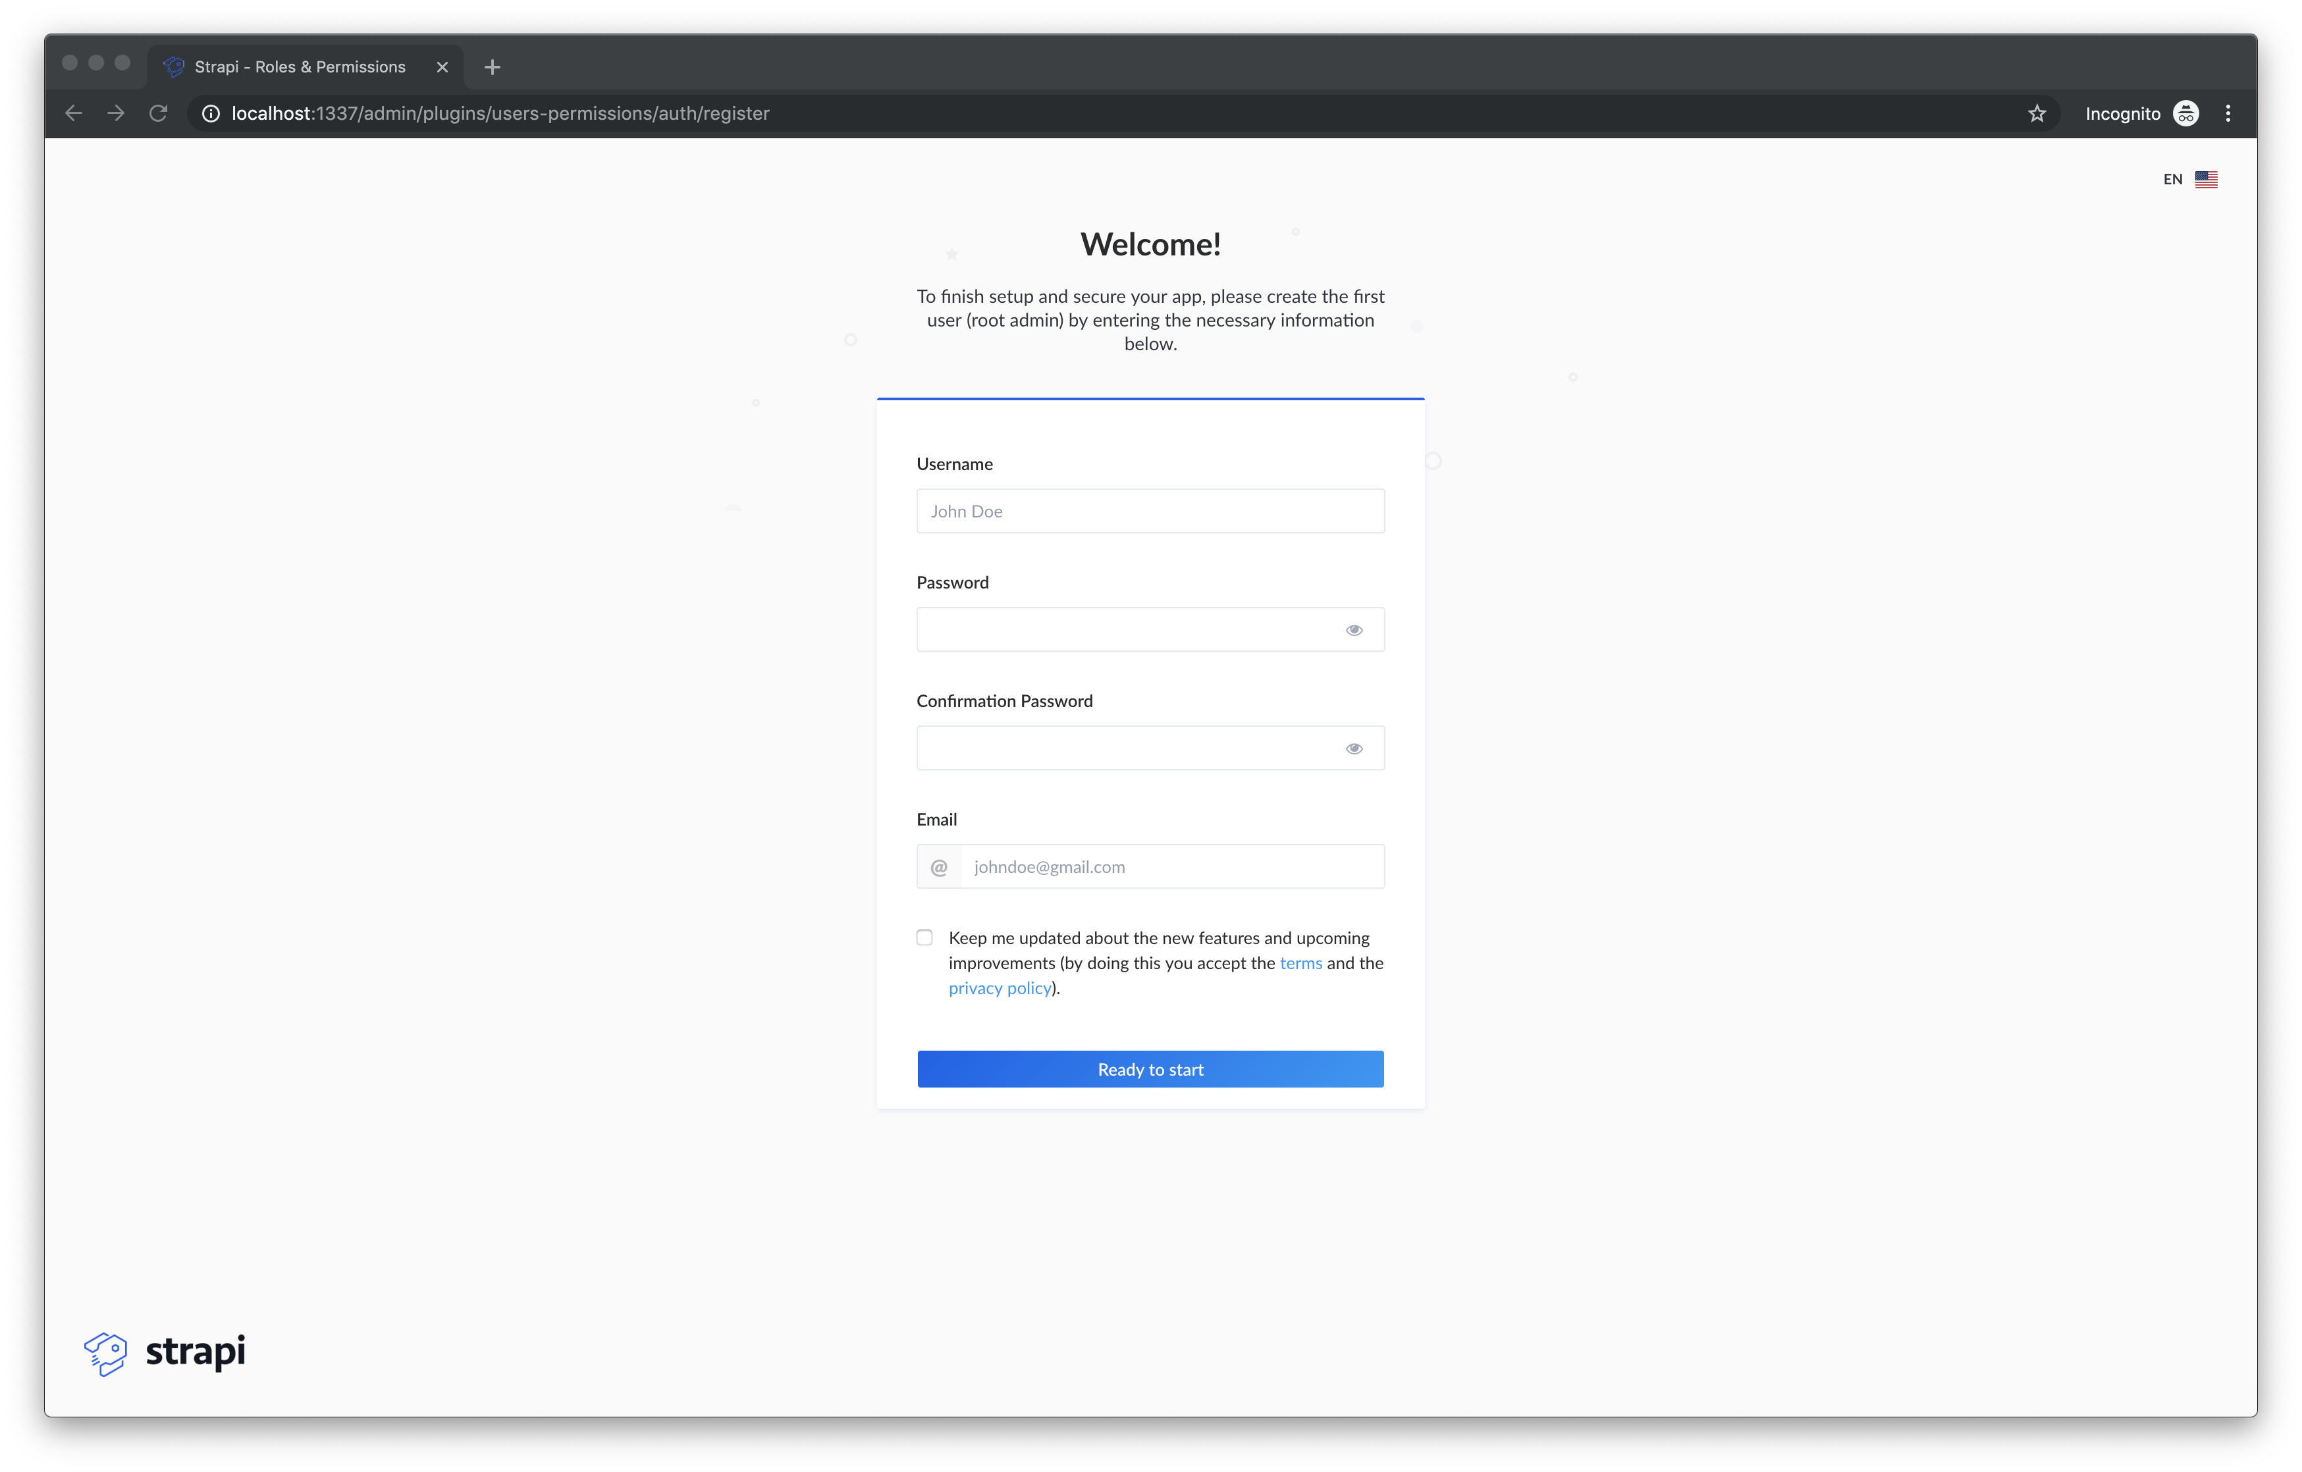Reveal Confirmation Password with eye icon
Image resolution: width=2302 pixels, height=1472 pixels.
(1354, 749)
